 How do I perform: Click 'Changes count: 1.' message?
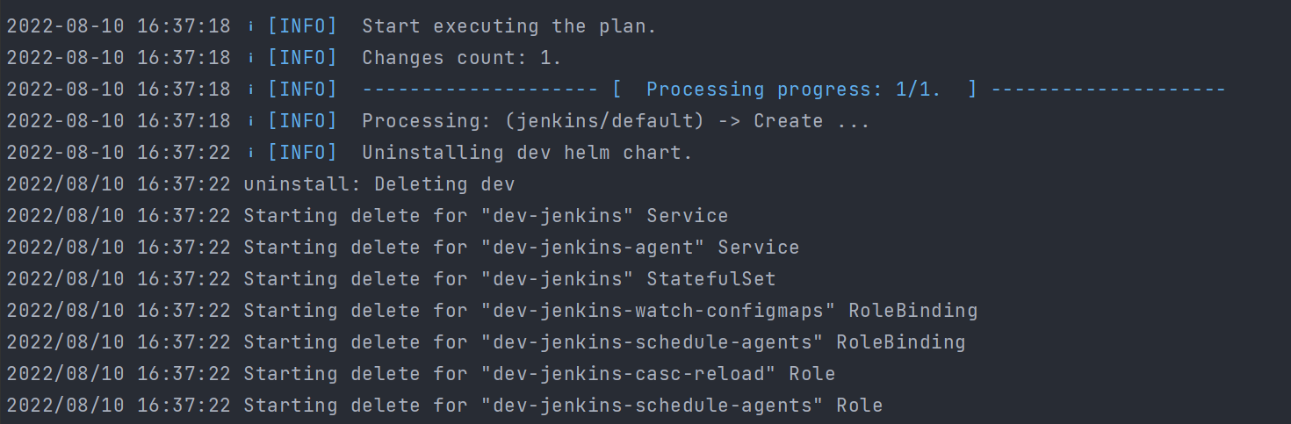462,58
